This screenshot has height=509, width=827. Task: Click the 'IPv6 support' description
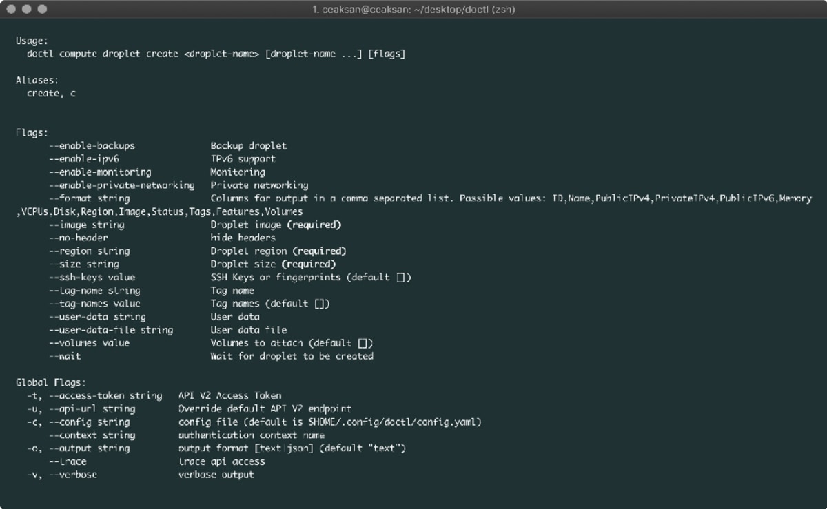243,159
